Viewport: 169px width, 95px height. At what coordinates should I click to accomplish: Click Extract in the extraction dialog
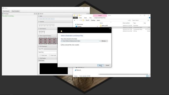[x=100, y=65]
